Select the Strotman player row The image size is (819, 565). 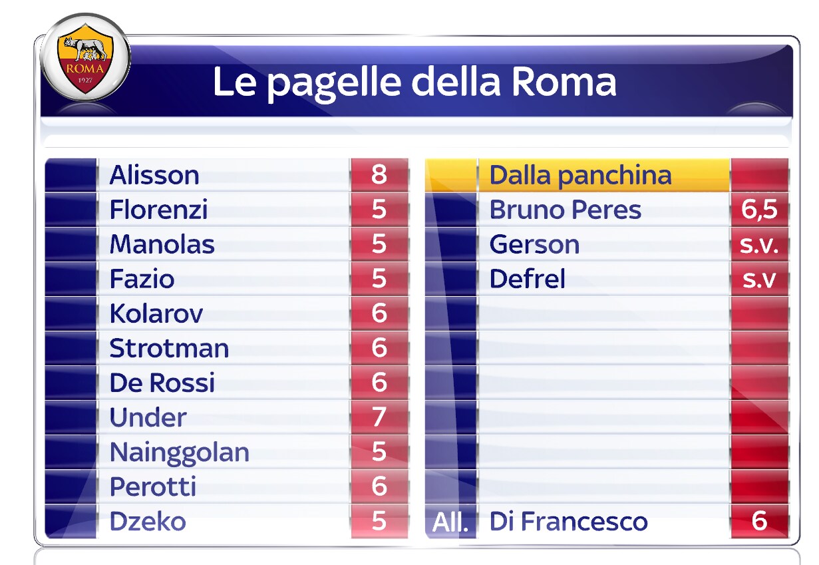click(x=226, y=348)
